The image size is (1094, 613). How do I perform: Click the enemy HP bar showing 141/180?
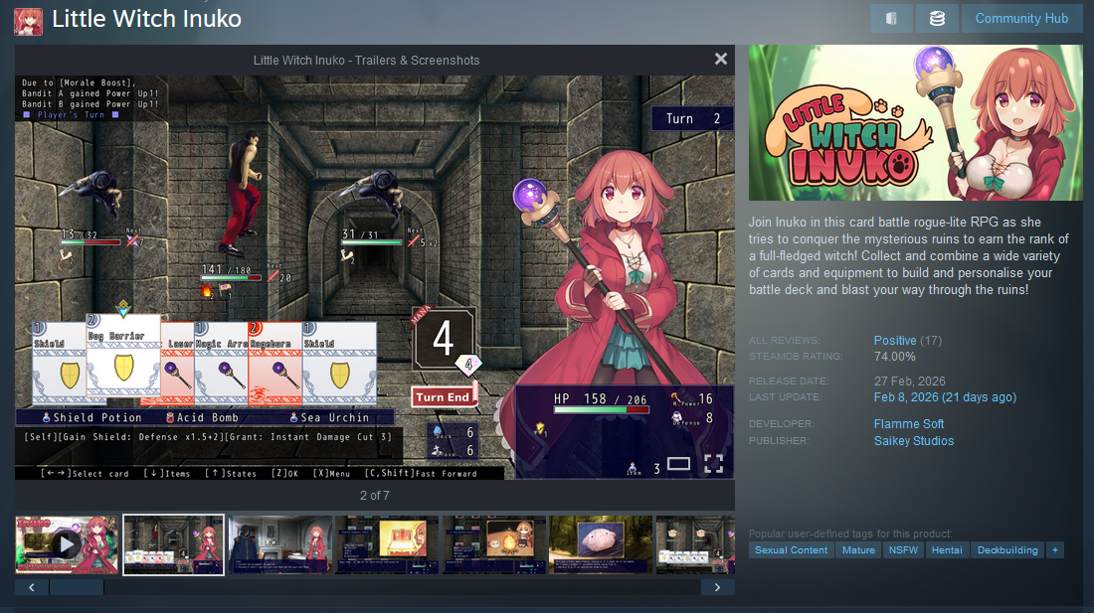(x=232, y=277)
